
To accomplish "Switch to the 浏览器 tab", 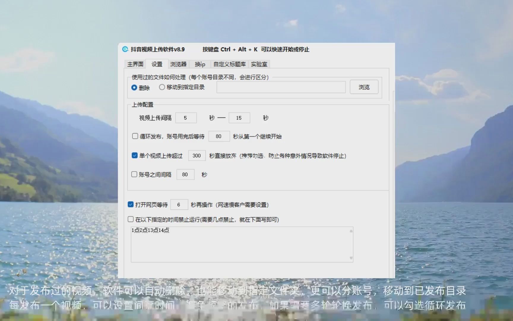I will (178, 64).
